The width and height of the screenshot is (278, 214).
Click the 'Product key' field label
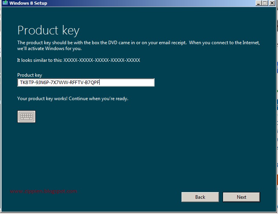point(30,75)
